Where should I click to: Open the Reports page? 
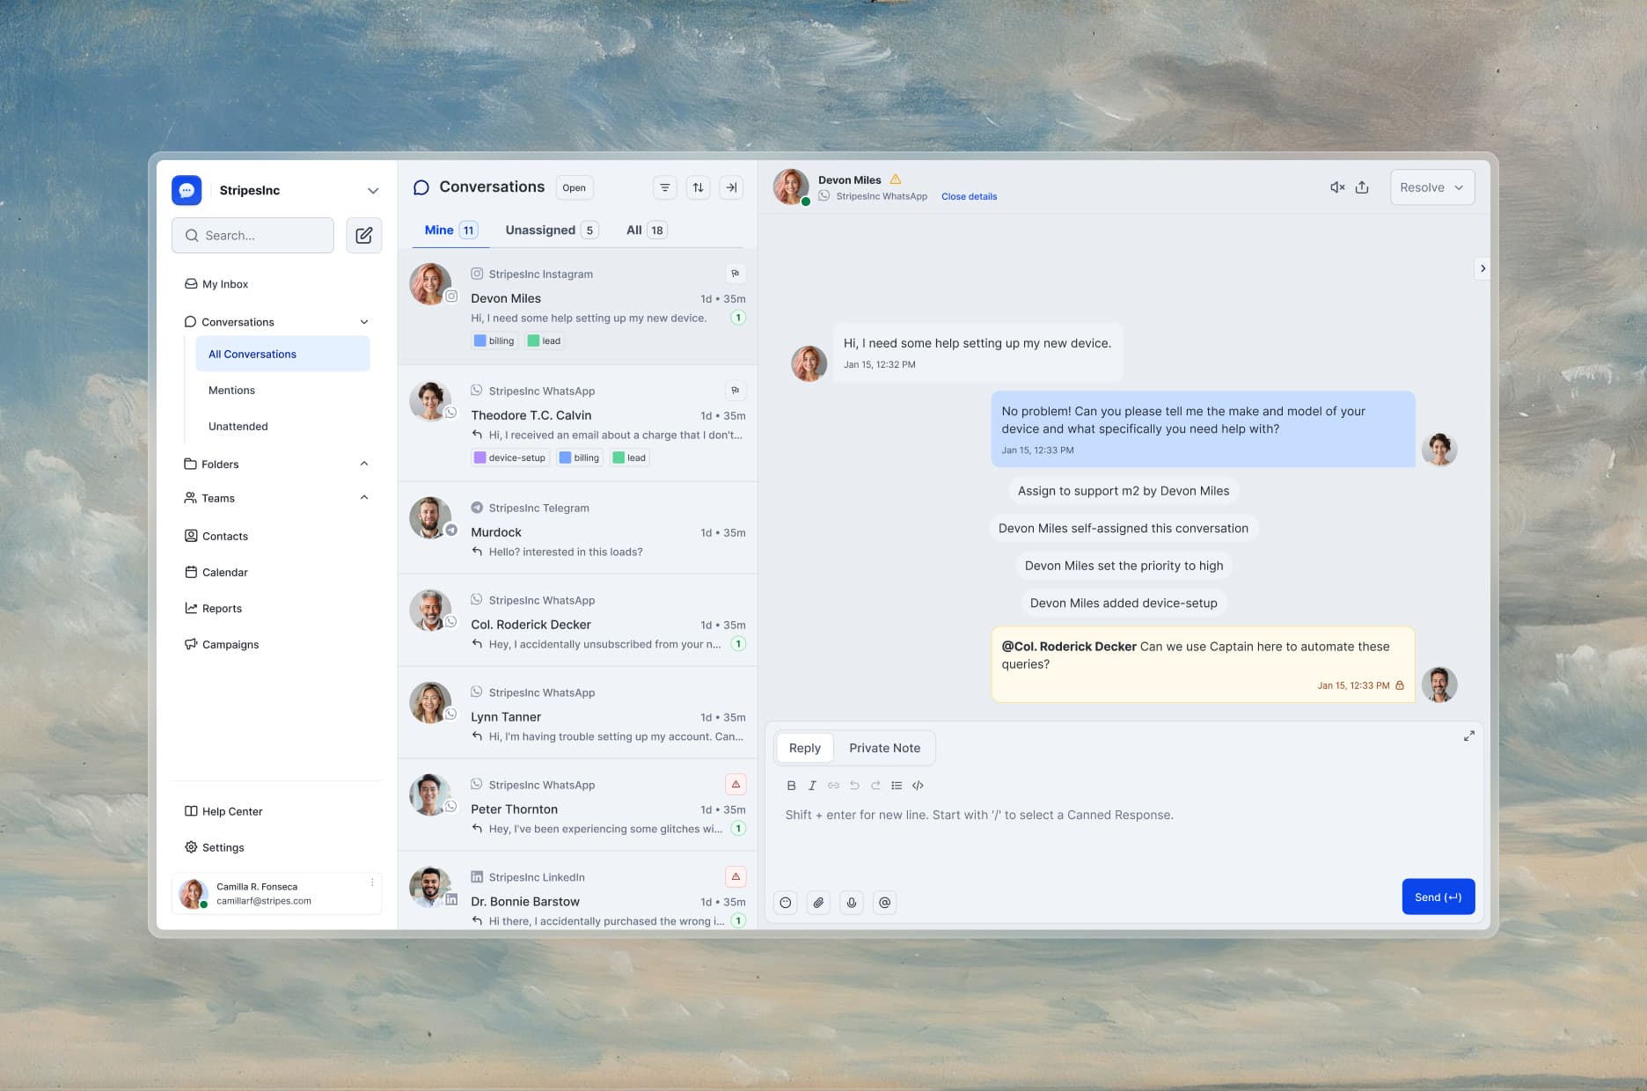[x=213, y=608]
